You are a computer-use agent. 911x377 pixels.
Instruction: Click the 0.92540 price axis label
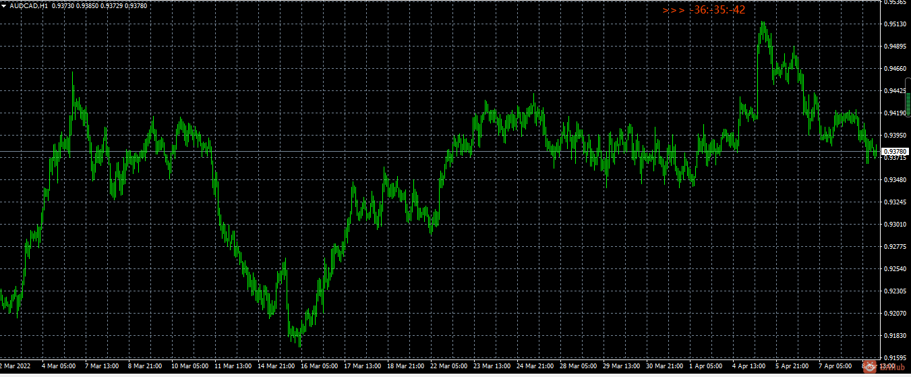coord(895,269)
